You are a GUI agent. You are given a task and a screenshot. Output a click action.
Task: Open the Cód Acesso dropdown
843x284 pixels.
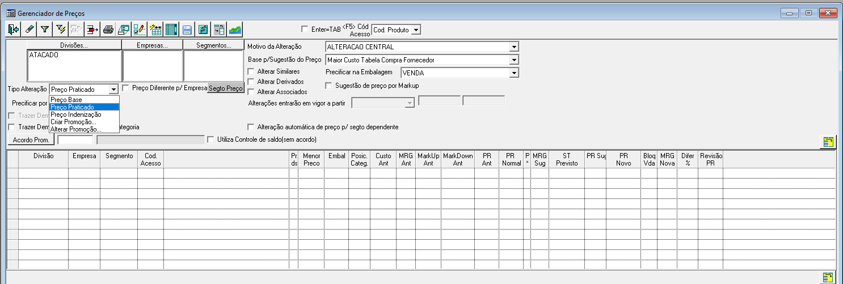tap(416, 29)
